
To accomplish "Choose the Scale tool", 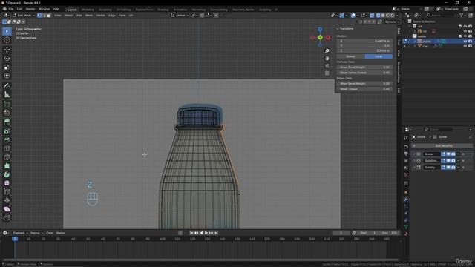I will coord(7,67).
